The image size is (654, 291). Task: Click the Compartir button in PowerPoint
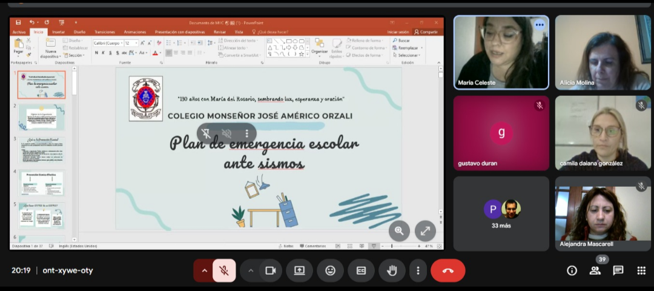point(426,32)
